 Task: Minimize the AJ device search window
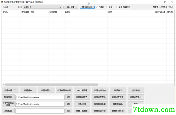pos(158,2)
